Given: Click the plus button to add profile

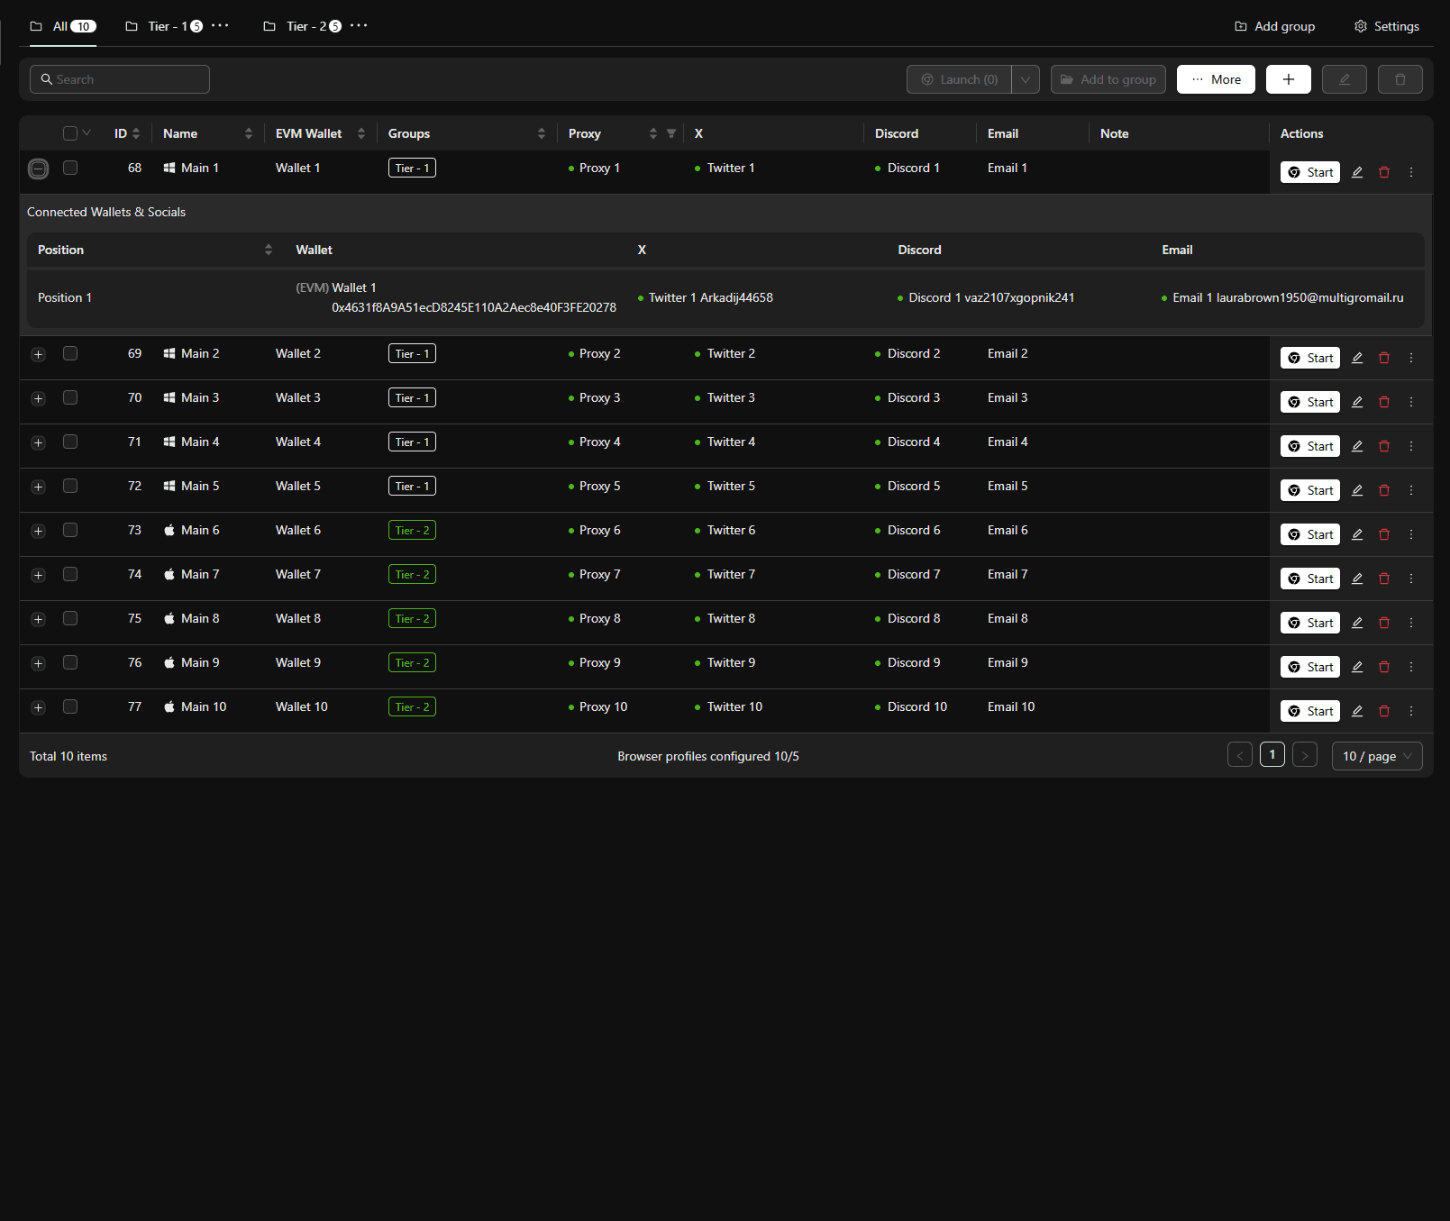Looking at the screenshot, I should (x=1288, y=79).
